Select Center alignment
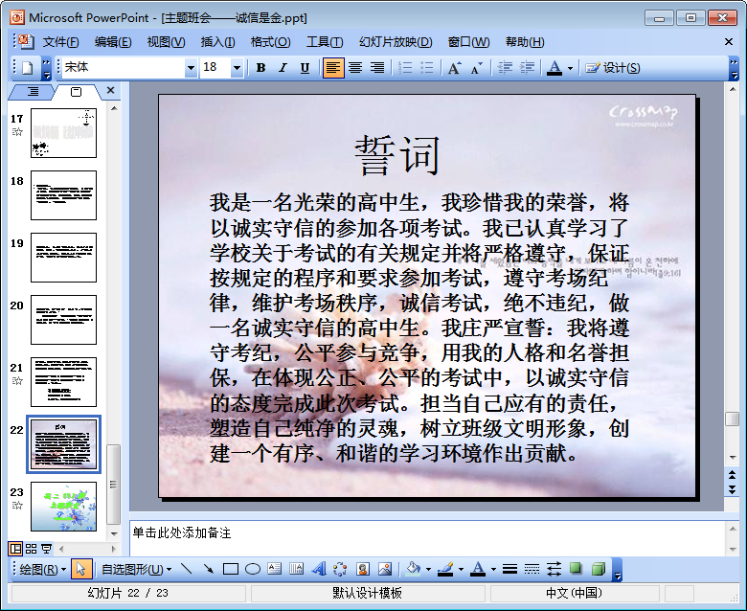747x611 pixels. 355,68
